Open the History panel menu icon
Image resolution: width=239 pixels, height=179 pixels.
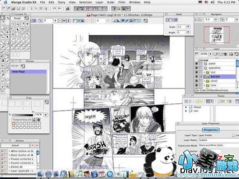(x=23, y=66)
